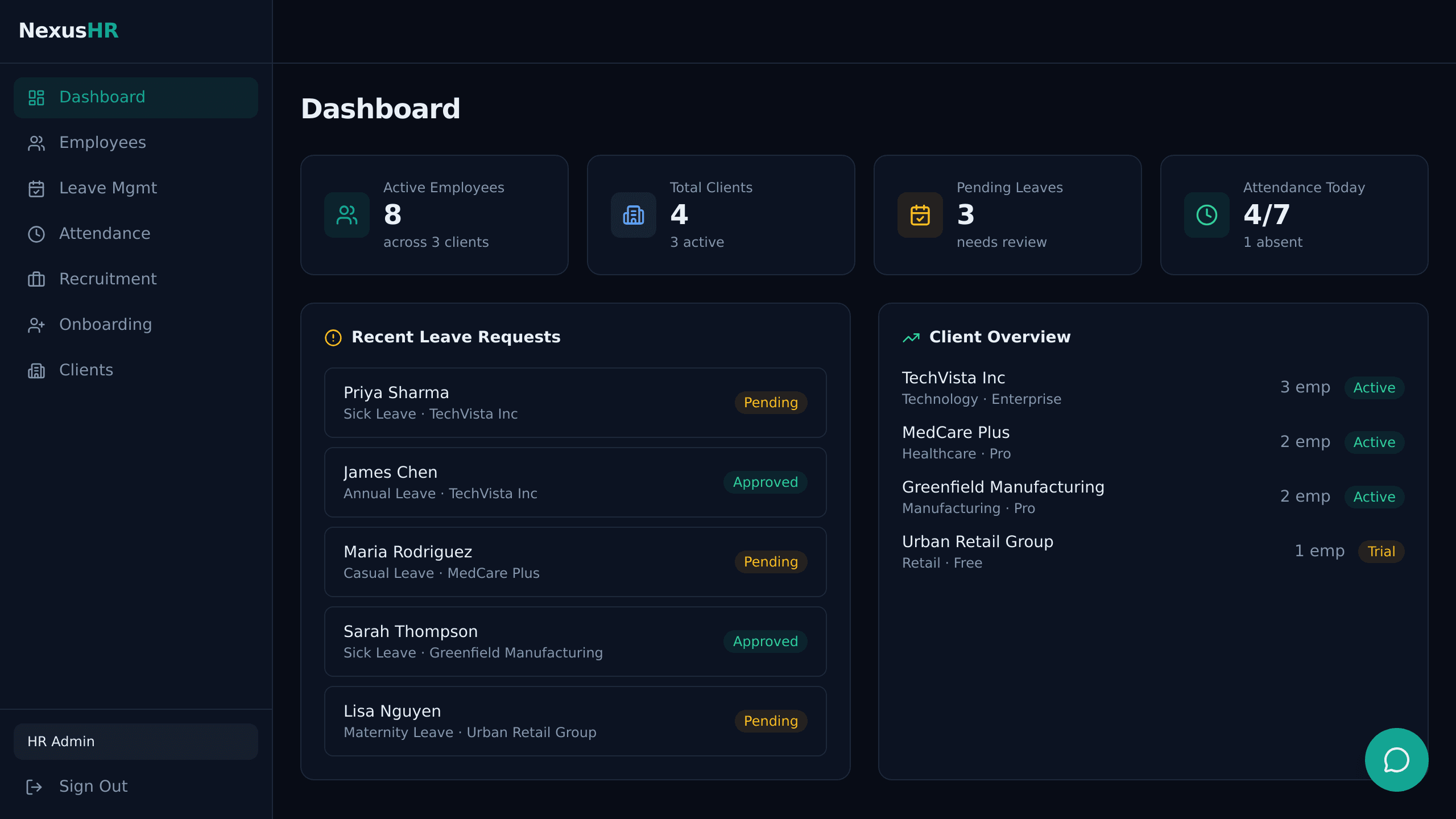The image size is (1456, 819).
Task: Open the Recruitment section
Action: tap(136, 280)
